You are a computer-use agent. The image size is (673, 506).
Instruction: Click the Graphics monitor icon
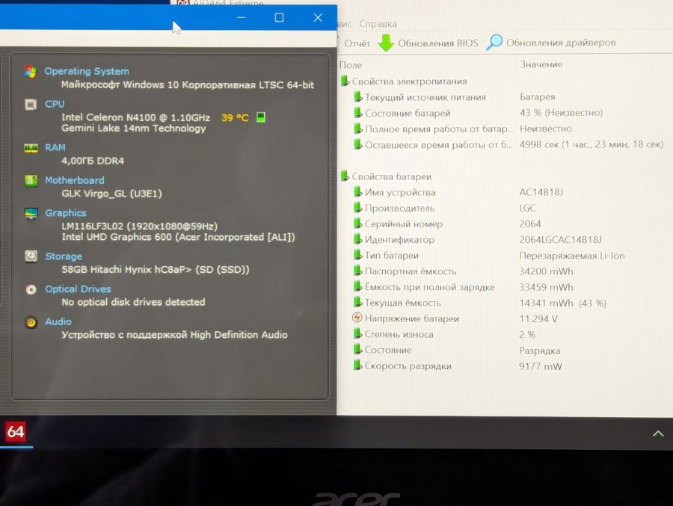[x=31, y=213]
